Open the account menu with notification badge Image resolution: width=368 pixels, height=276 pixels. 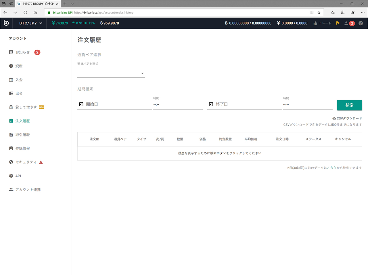pos(348,23)
